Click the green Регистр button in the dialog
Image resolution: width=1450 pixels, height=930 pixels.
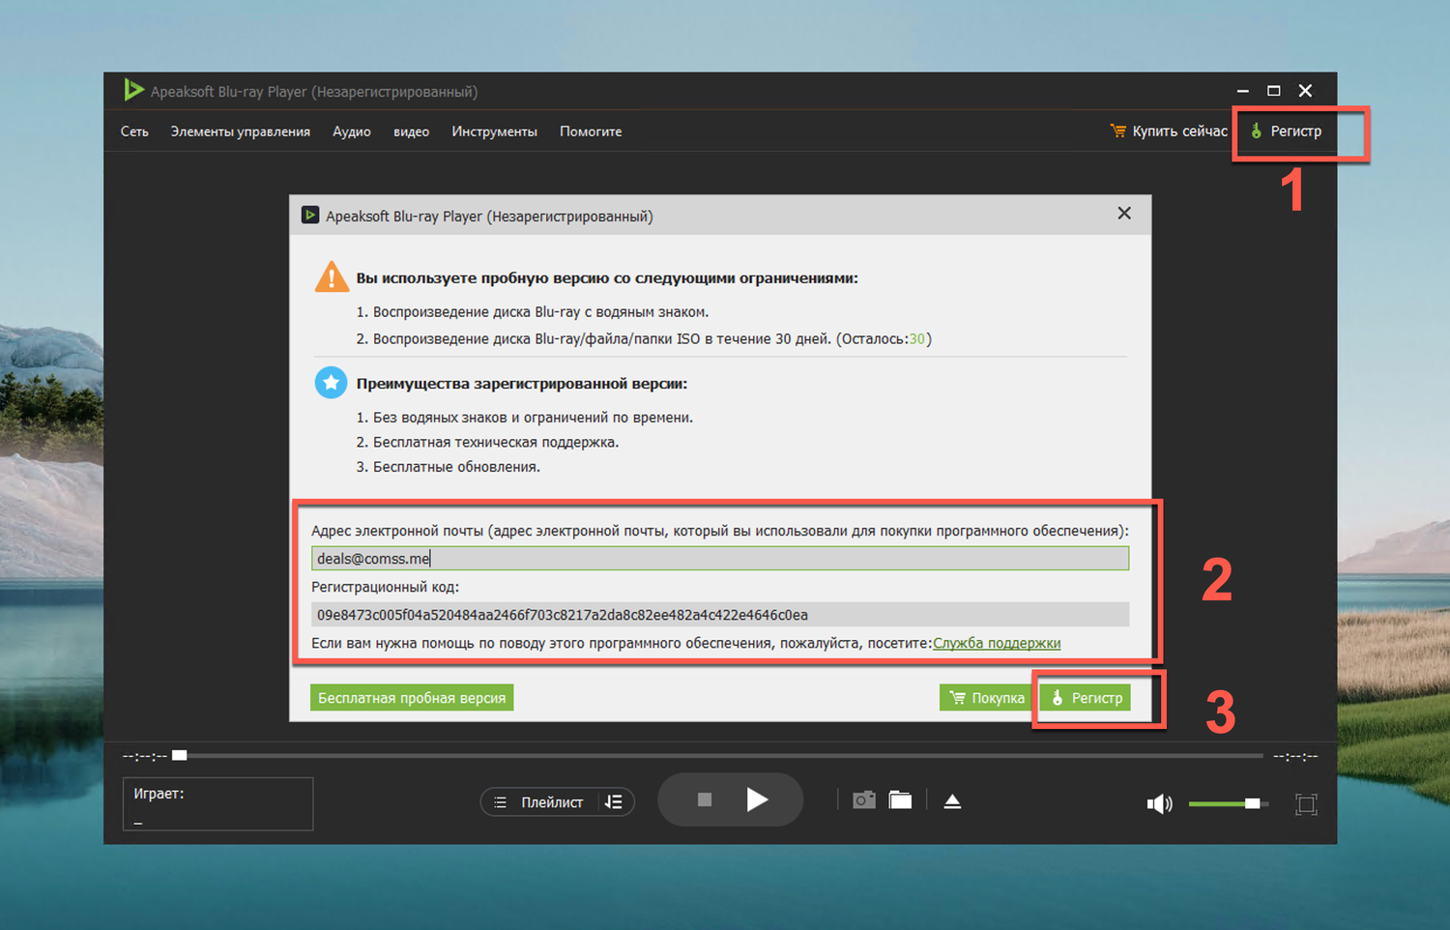(1087, 698)
